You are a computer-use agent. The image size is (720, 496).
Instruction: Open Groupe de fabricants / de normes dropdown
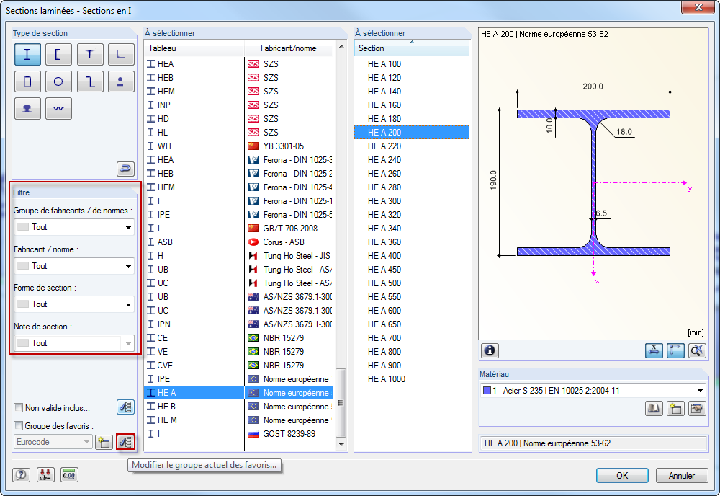[x=74, y=227]
